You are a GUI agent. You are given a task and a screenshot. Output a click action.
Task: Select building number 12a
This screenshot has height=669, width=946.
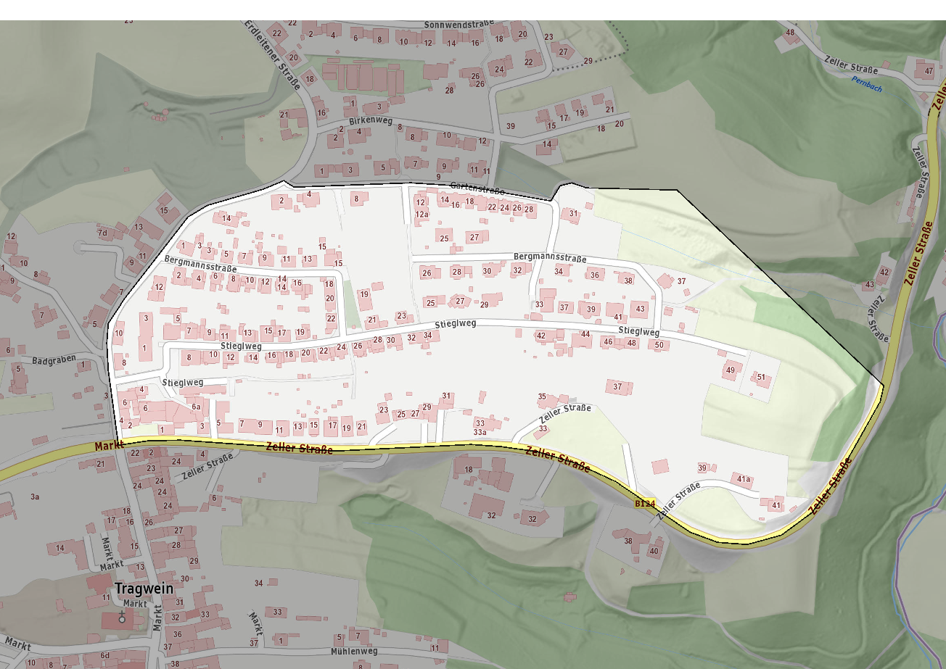point(422,215)
